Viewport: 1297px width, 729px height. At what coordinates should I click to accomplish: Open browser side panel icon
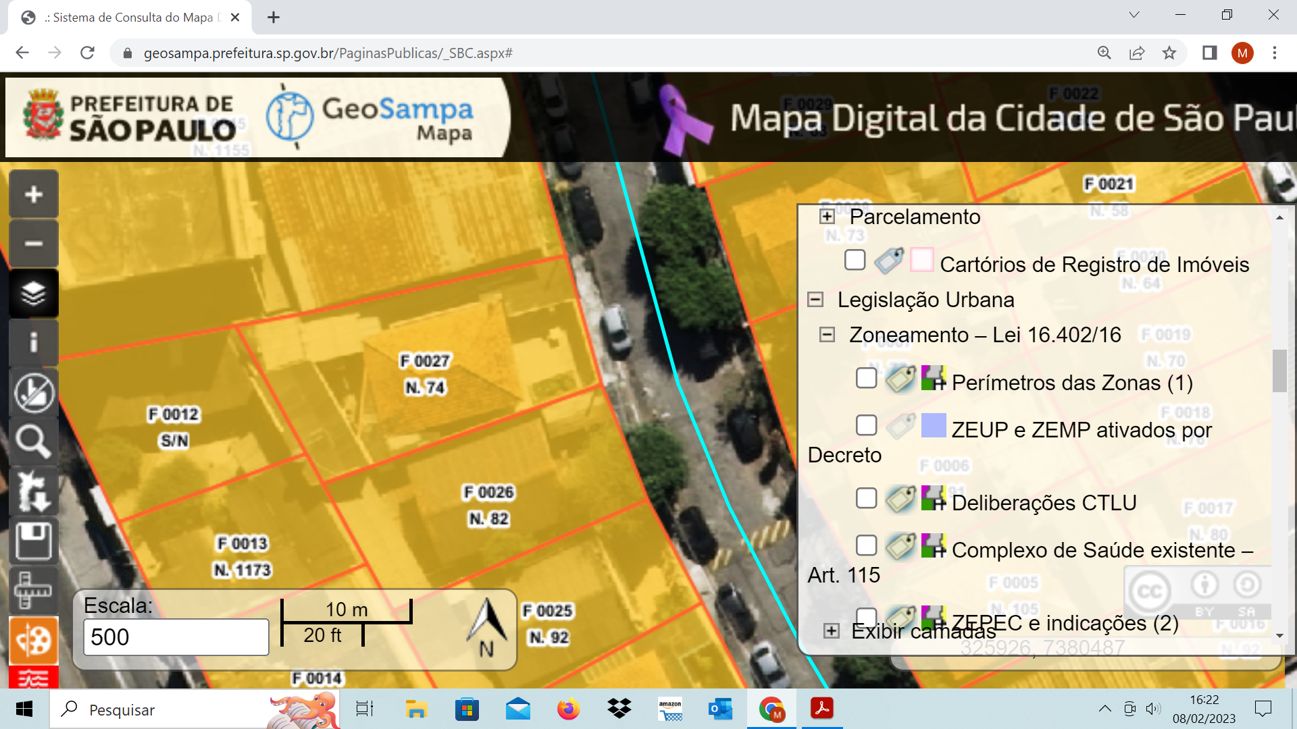point(1209,53)
